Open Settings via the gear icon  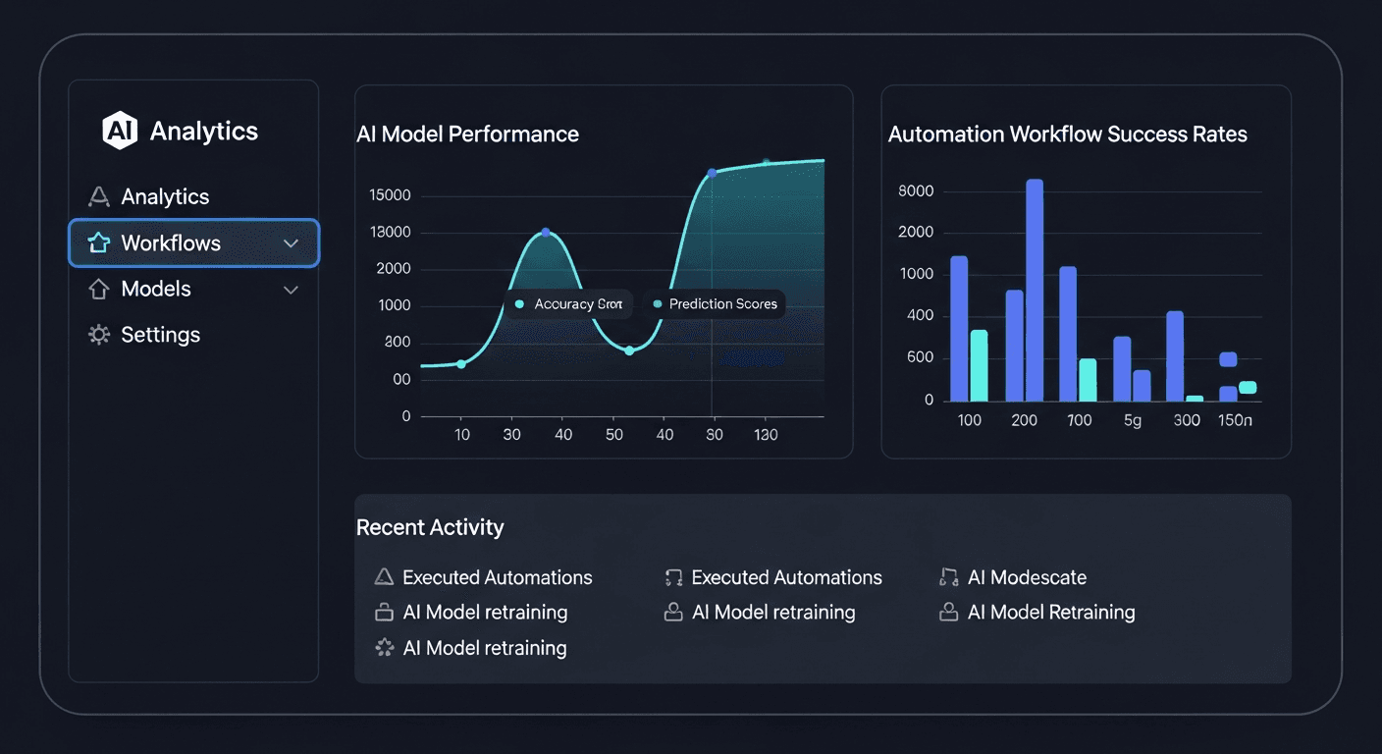click(x=98, y=335)
